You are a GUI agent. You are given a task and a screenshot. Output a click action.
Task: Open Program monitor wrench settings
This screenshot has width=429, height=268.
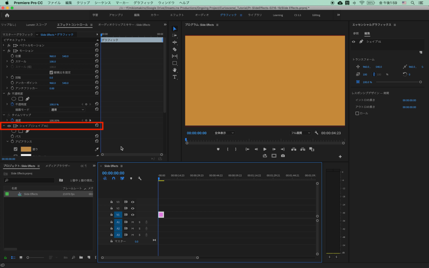point(315,133)
